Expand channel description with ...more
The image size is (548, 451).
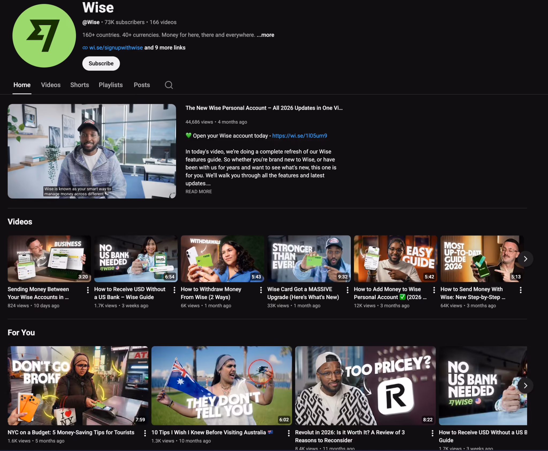tap(265, 35)
